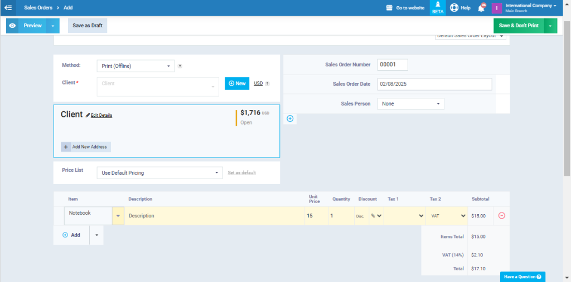
Task: Click the circled plus below Sales Person
Action: pyautogui.click(x=290, y=118)
